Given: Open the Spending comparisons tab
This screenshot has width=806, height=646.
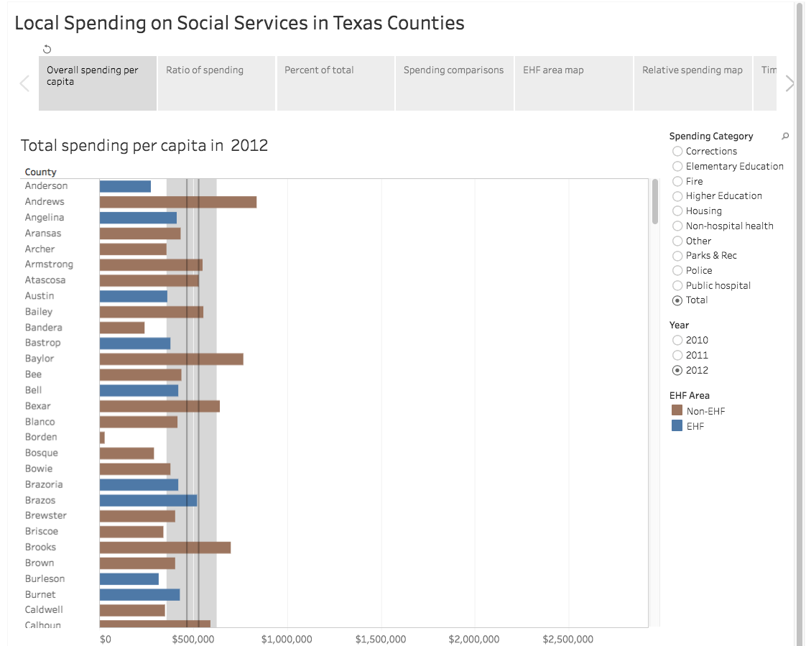Looking at the screenshot, I should (x=455, y=83).
